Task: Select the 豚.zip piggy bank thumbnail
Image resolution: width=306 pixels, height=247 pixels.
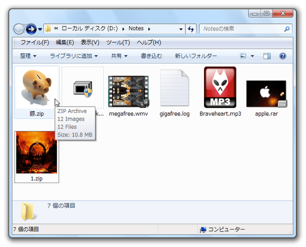Action: [x=36, y=88]
